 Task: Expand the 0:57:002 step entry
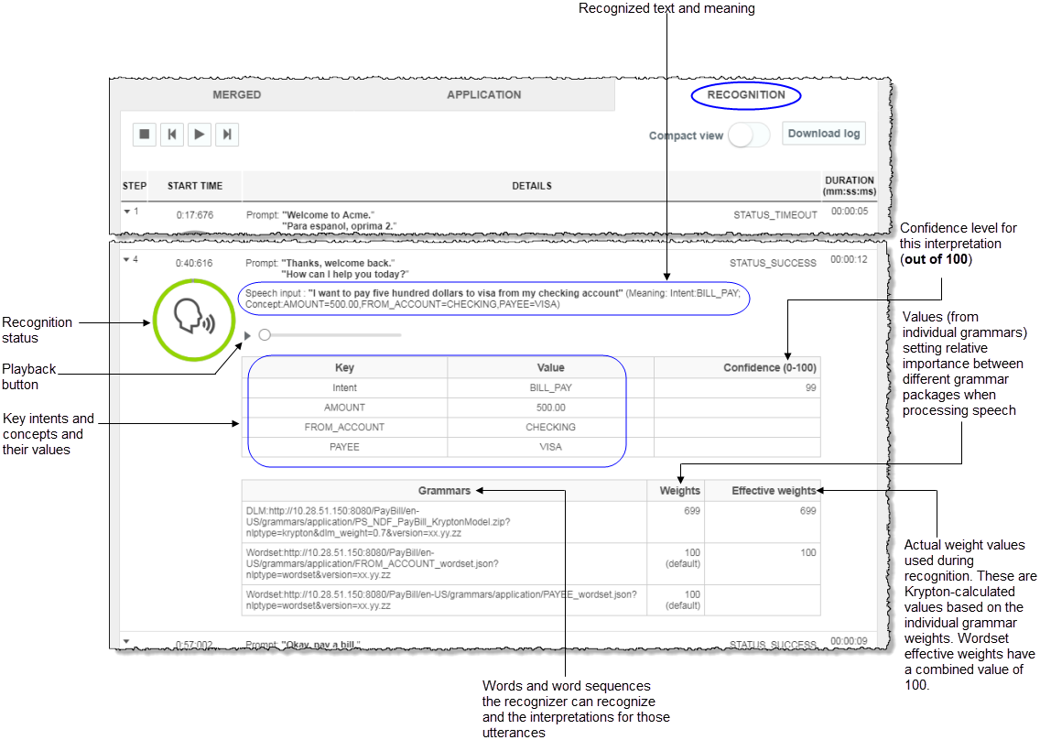tap(126, 641)
